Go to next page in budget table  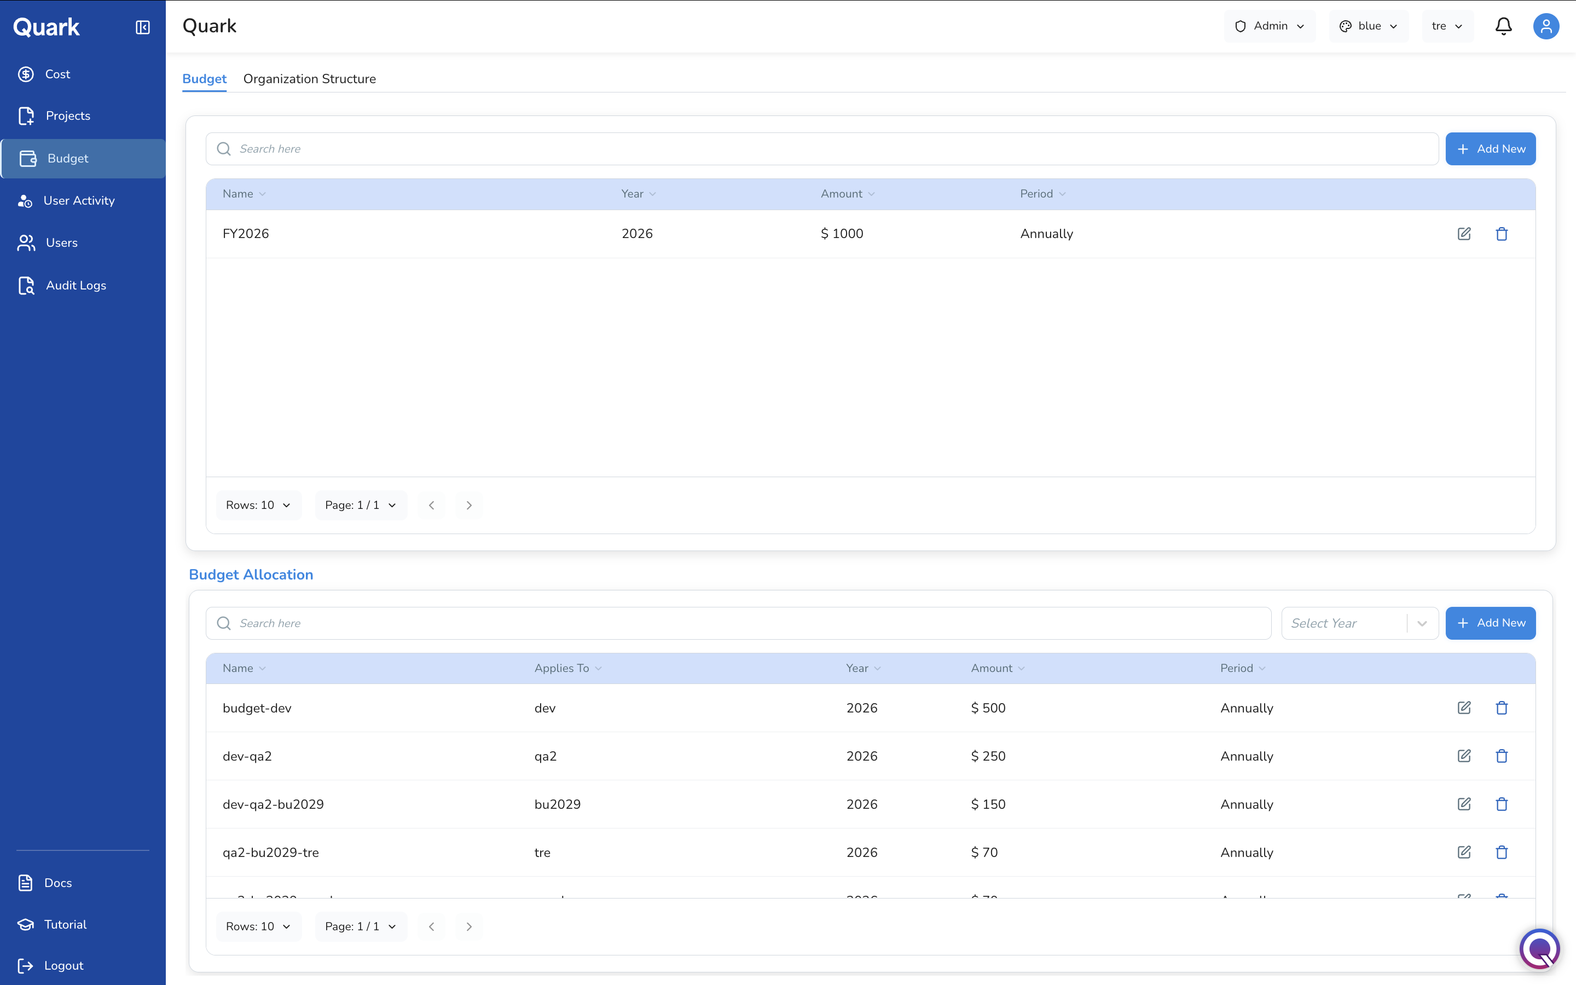(x=469, y=506)
